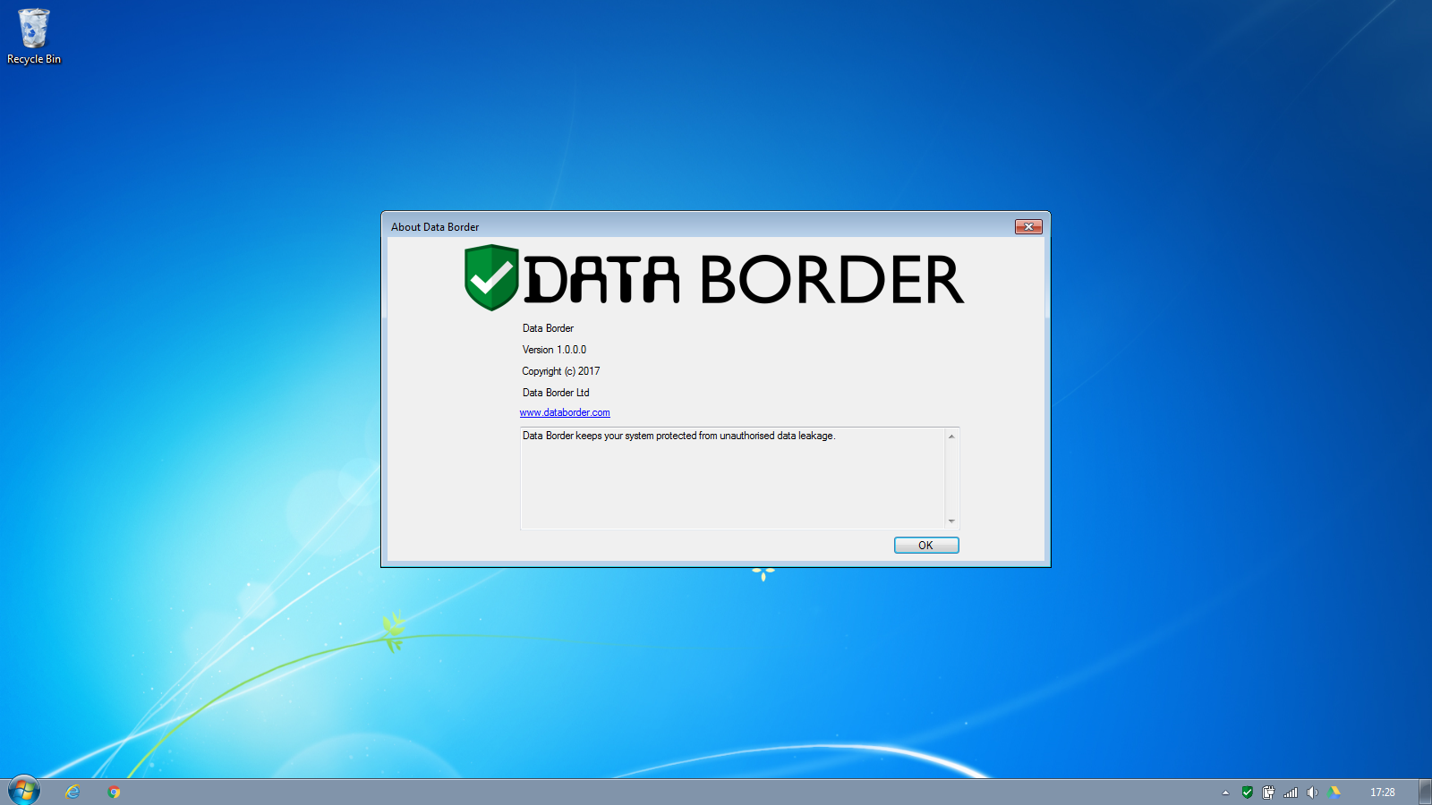Click the description scrollbar down arrow
Image resolution: width=1432 pixels, height=805 pixels.
point(951,521)
